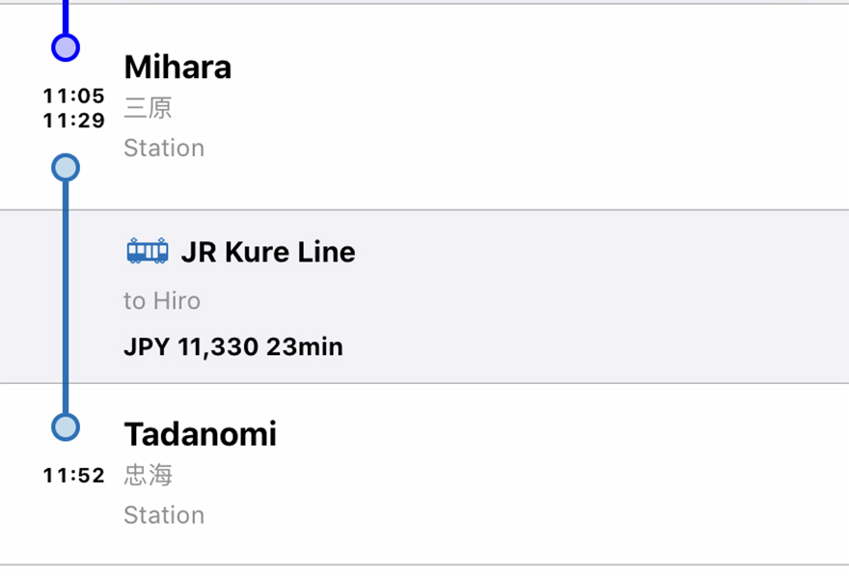Click the Japanese name 忠海
849x576 pixels.
(x=148, y=475)
